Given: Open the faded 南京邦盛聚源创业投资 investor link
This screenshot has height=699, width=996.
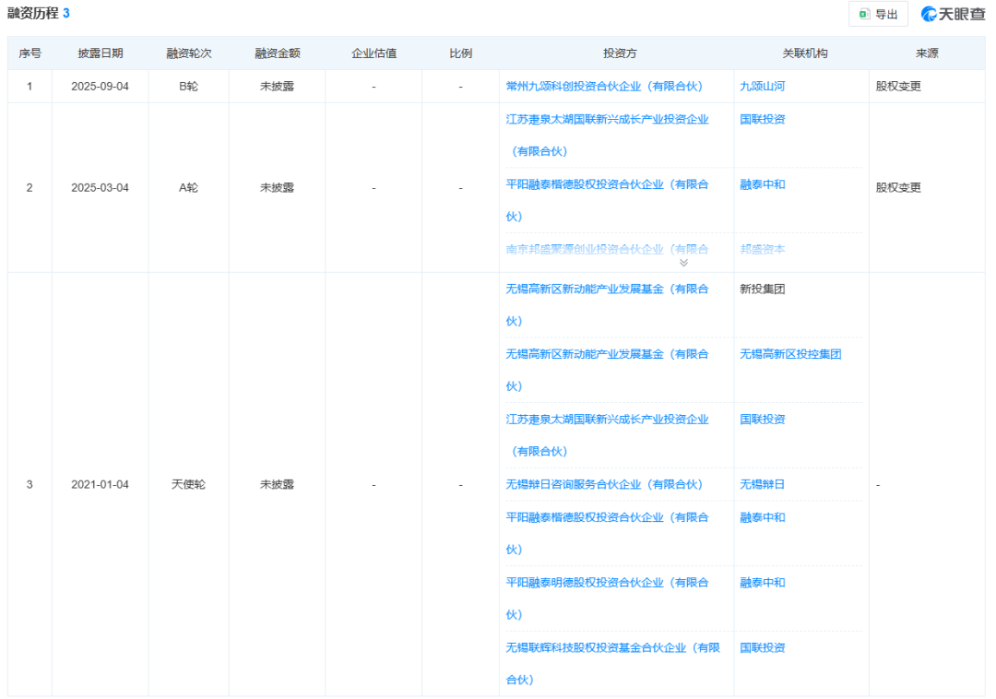Looking at the screenshot, I should point(607,250).
